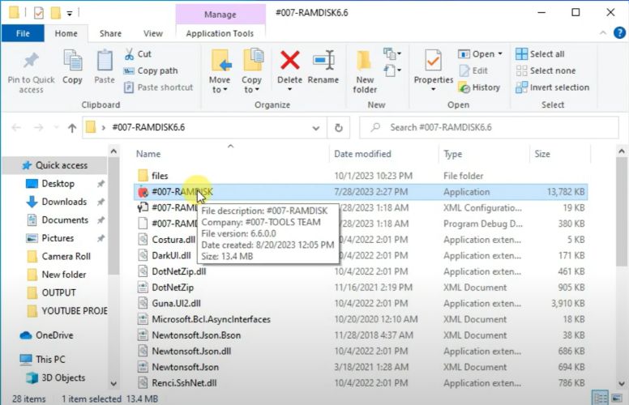Click the address bar path #007-RAMDISK6.6
Screen dimensions: 629x405
[148, 127]
